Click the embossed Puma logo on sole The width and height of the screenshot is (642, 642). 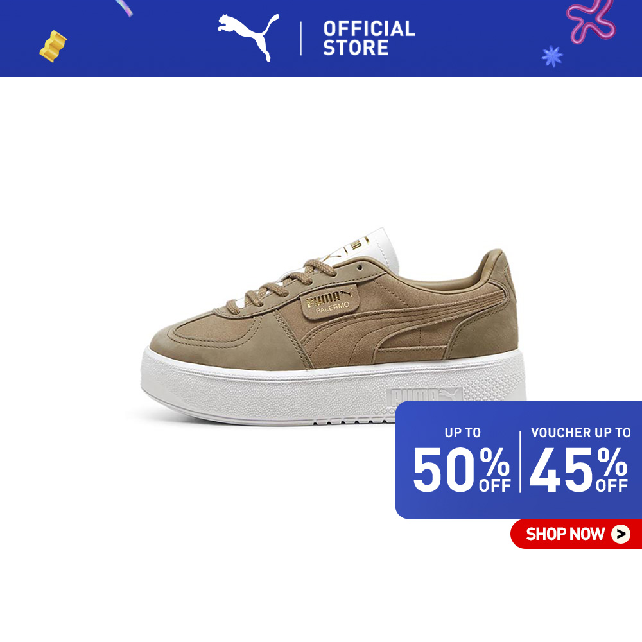(x=424, y=395)
